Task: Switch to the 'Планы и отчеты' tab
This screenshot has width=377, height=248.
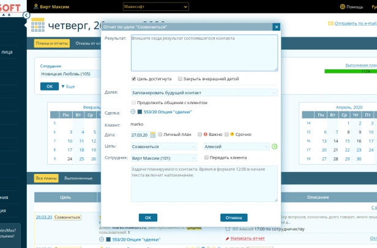Action: point(51,43)
